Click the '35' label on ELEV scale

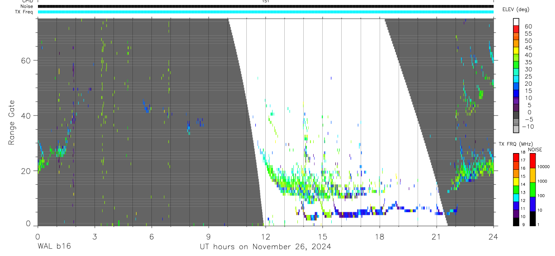(x=528, y=62)
